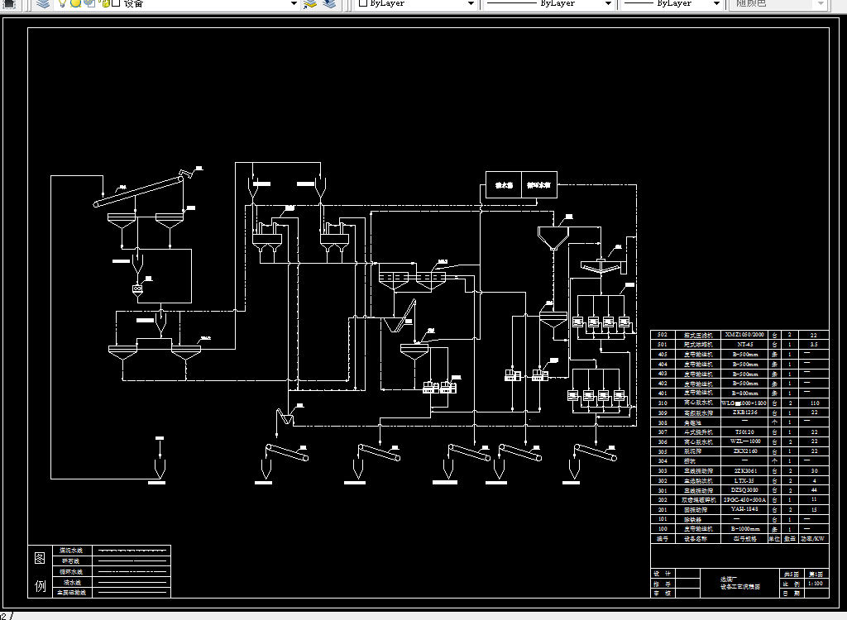847x620 pixels.
Task: Select the 清水线 legend label
Action: [71, 582]
